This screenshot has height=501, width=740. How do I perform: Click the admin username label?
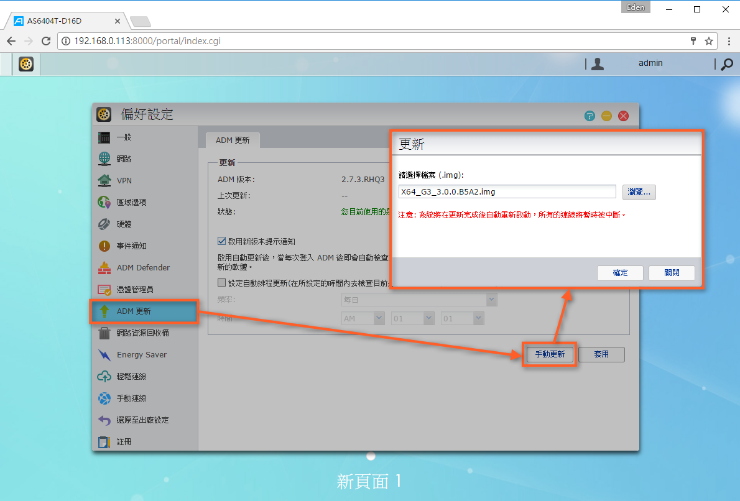point(650,63)
